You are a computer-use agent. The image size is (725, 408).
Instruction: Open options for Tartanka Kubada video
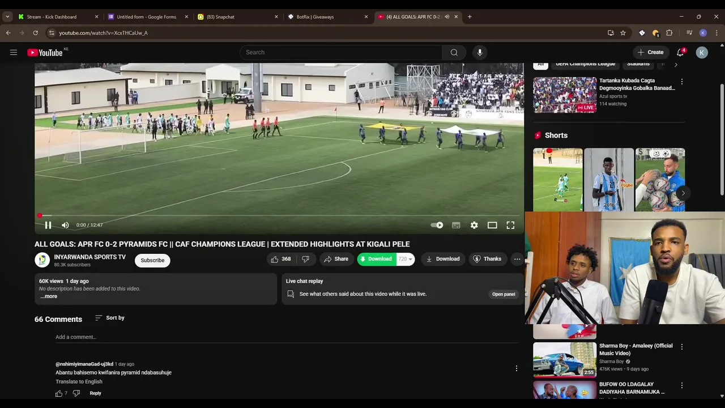pos(682,82)
